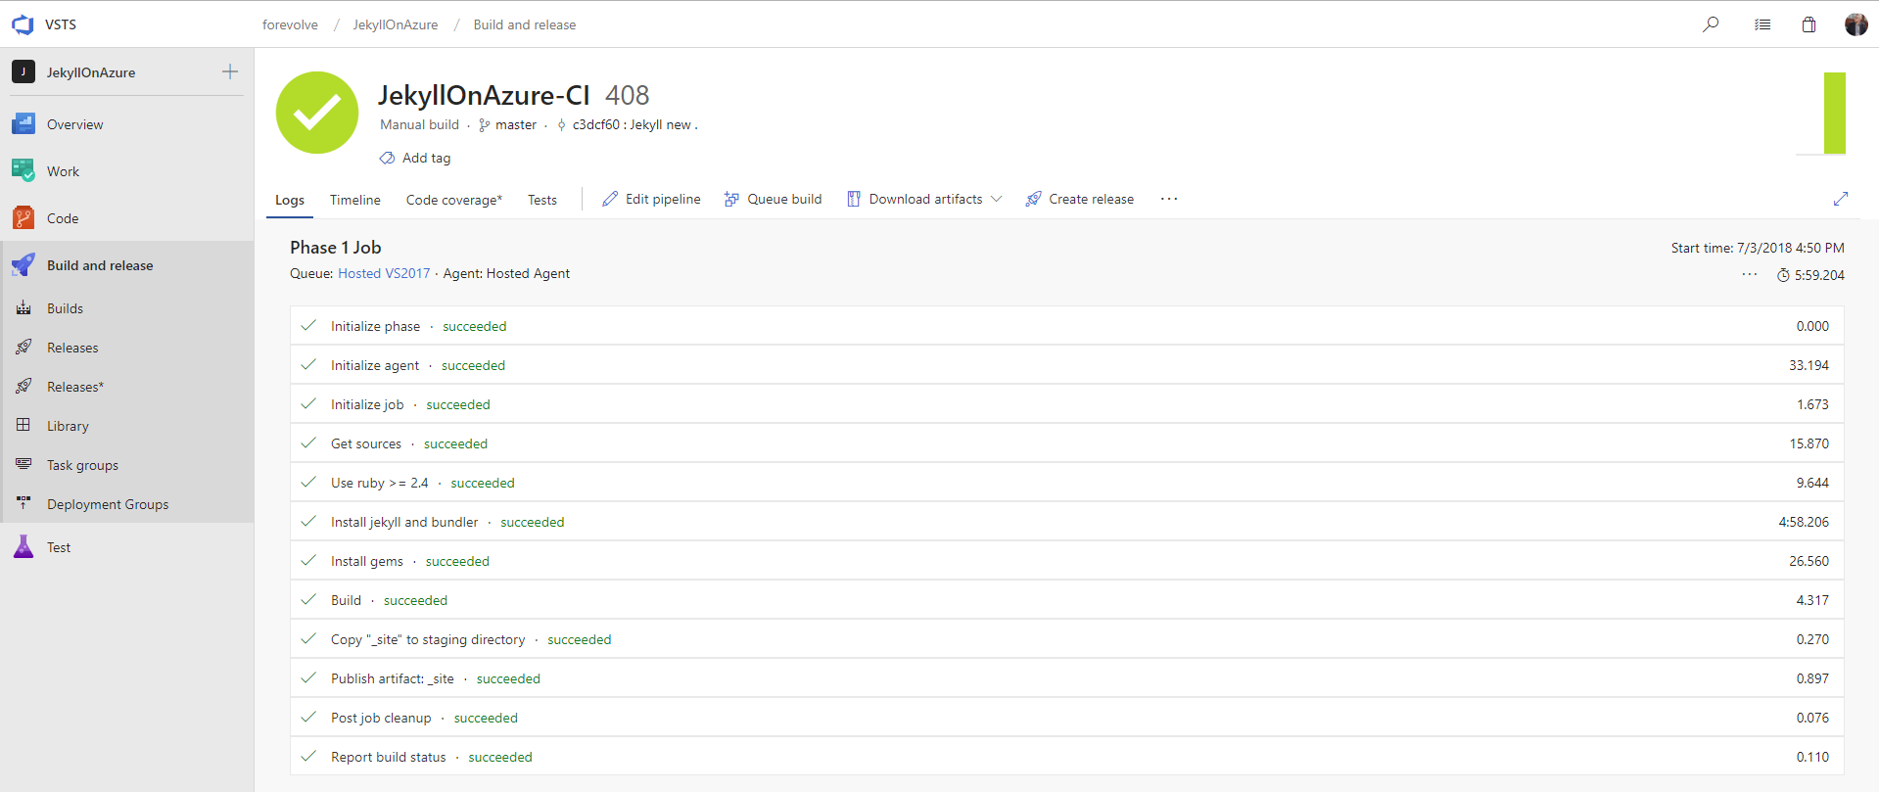This screenshot has width=1879, height=792.
Task: Switch to the Timeline tab
Action: [x=355, y=200]
